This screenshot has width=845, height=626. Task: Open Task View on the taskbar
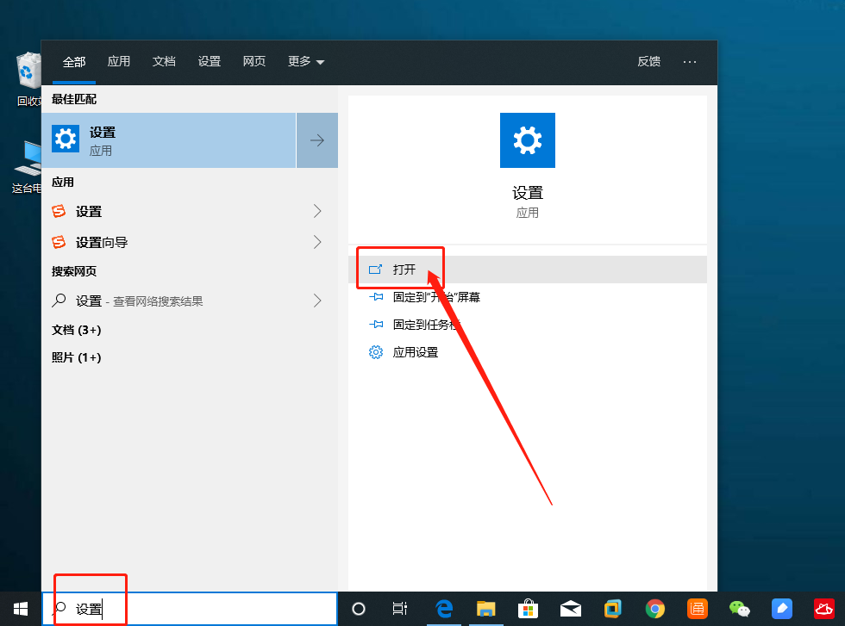tap(400, 609)
